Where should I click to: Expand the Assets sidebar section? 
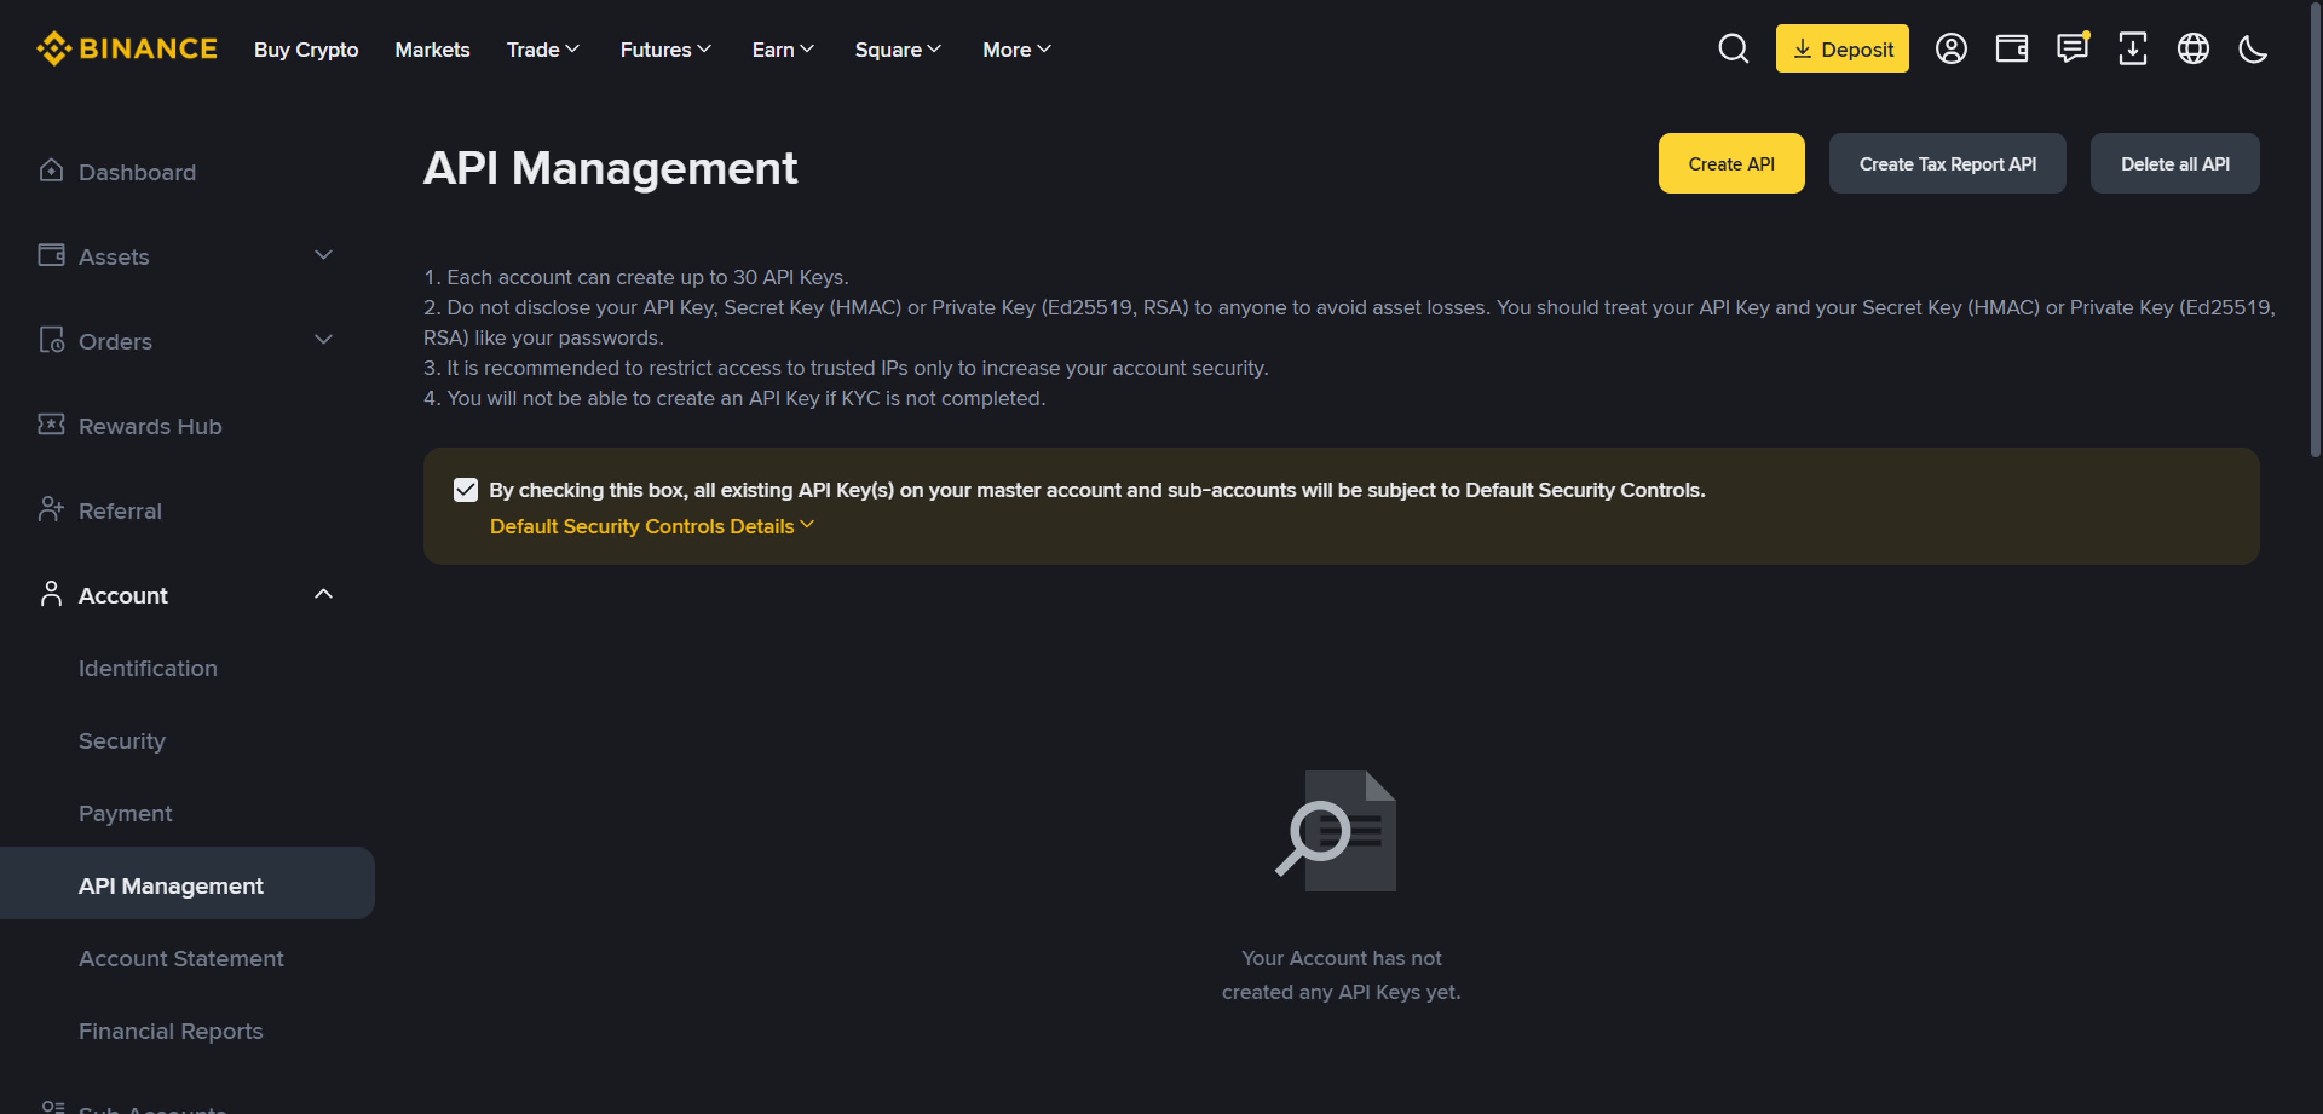pos(323,256)
